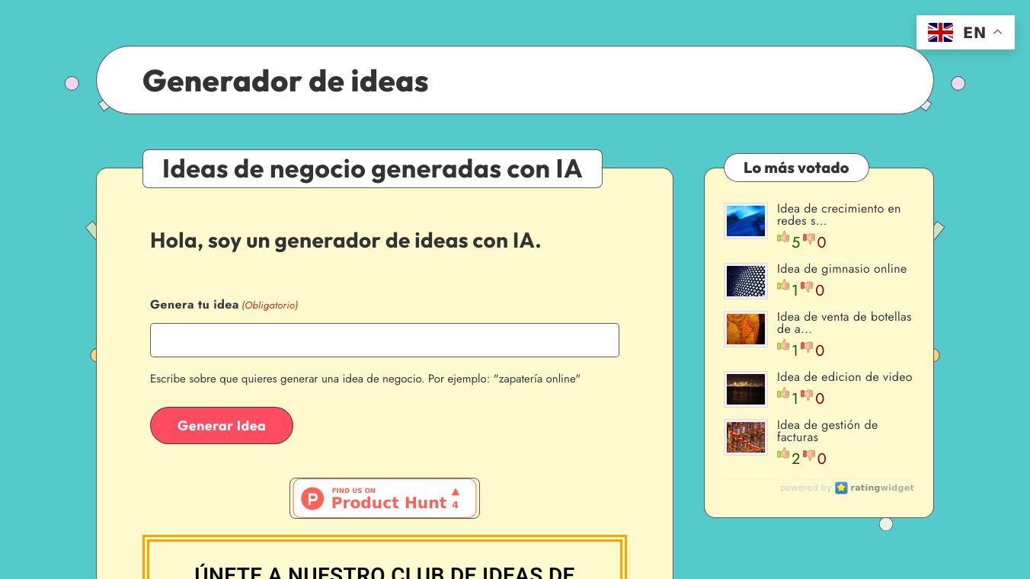This screenshot has height=579, width=1030.
Task: Click the 'Generador de ideas' site title
Action: [x=286, y=81]
